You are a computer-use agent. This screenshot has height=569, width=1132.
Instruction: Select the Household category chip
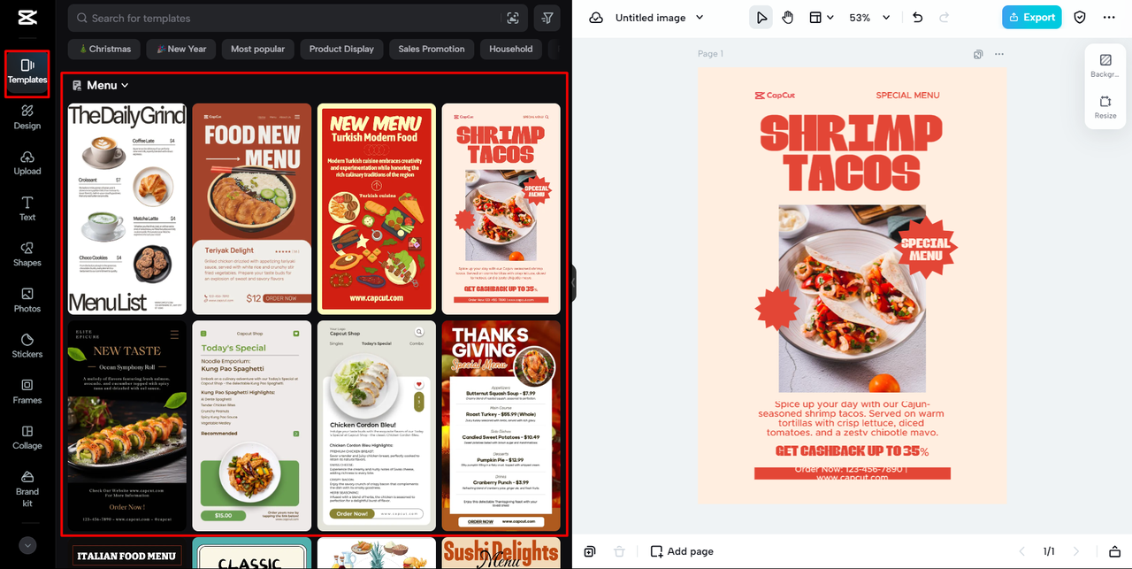(x=511, y=49)
